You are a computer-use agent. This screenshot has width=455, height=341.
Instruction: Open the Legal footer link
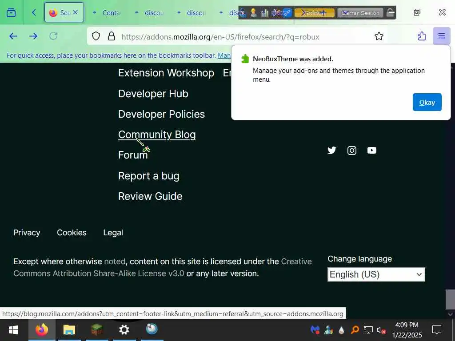pos(113,233)
